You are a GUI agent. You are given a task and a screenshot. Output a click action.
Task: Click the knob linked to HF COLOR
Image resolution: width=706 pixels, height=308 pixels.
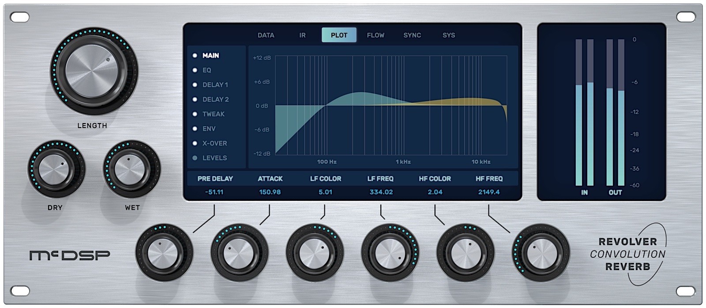(x=466, y=253)
